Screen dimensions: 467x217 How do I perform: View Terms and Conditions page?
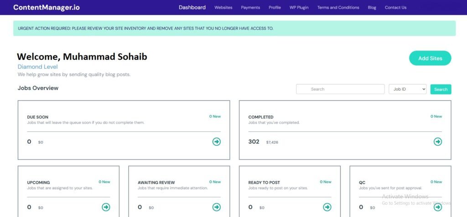338,7
